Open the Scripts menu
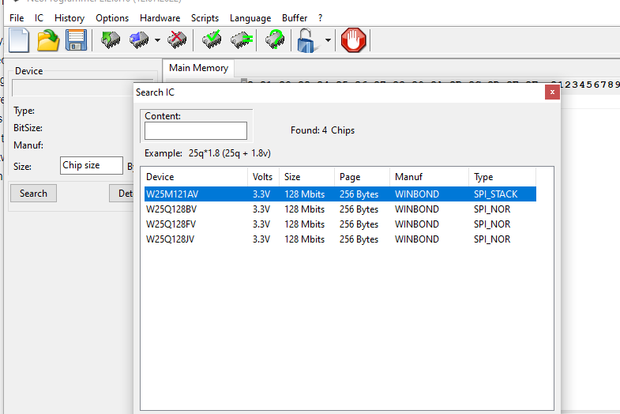The image size is (620, 414). click(x=205, y=18)
